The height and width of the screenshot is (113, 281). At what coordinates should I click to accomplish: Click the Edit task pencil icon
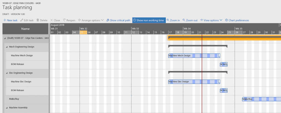coord(22,20)
